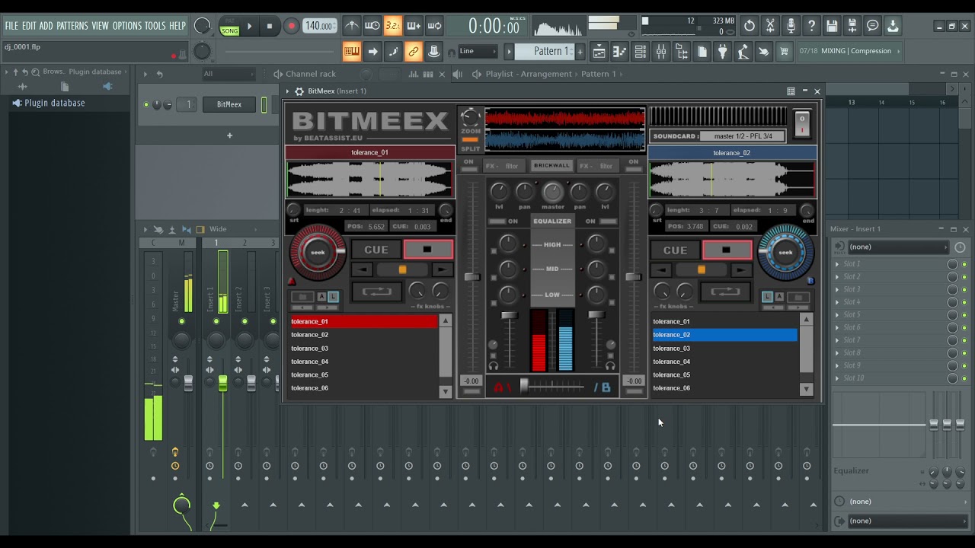The height and width of the screenshot is (548, 975).
Task: Open the TOOLS menu
Action: 155,26
